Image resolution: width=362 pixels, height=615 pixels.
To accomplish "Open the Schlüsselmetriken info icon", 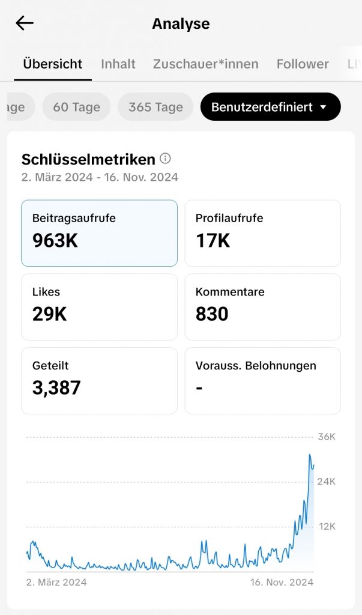I will (166, 159).
